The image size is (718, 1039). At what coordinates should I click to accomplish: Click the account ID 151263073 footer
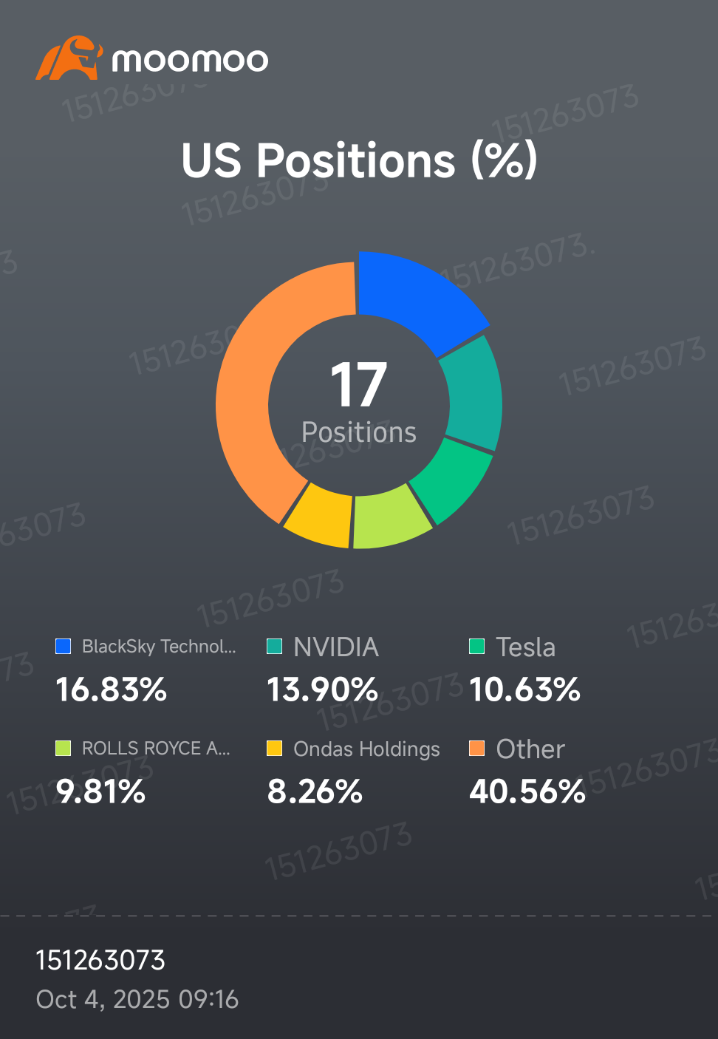100,961
